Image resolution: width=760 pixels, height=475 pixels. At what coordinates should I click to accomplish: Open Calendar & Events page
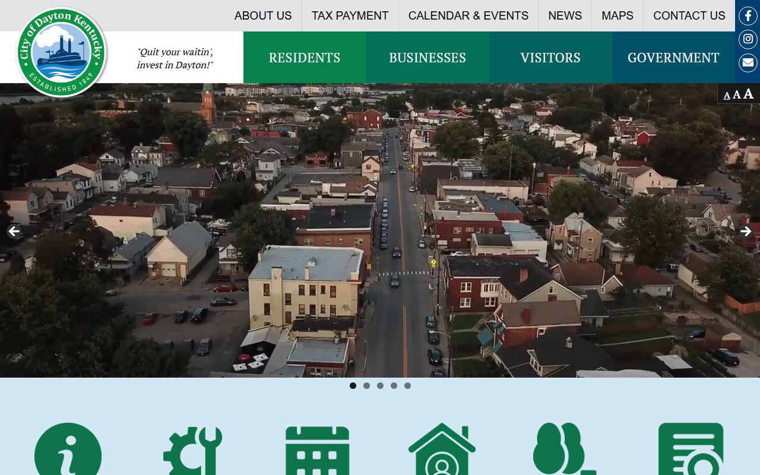click(468, 15)
